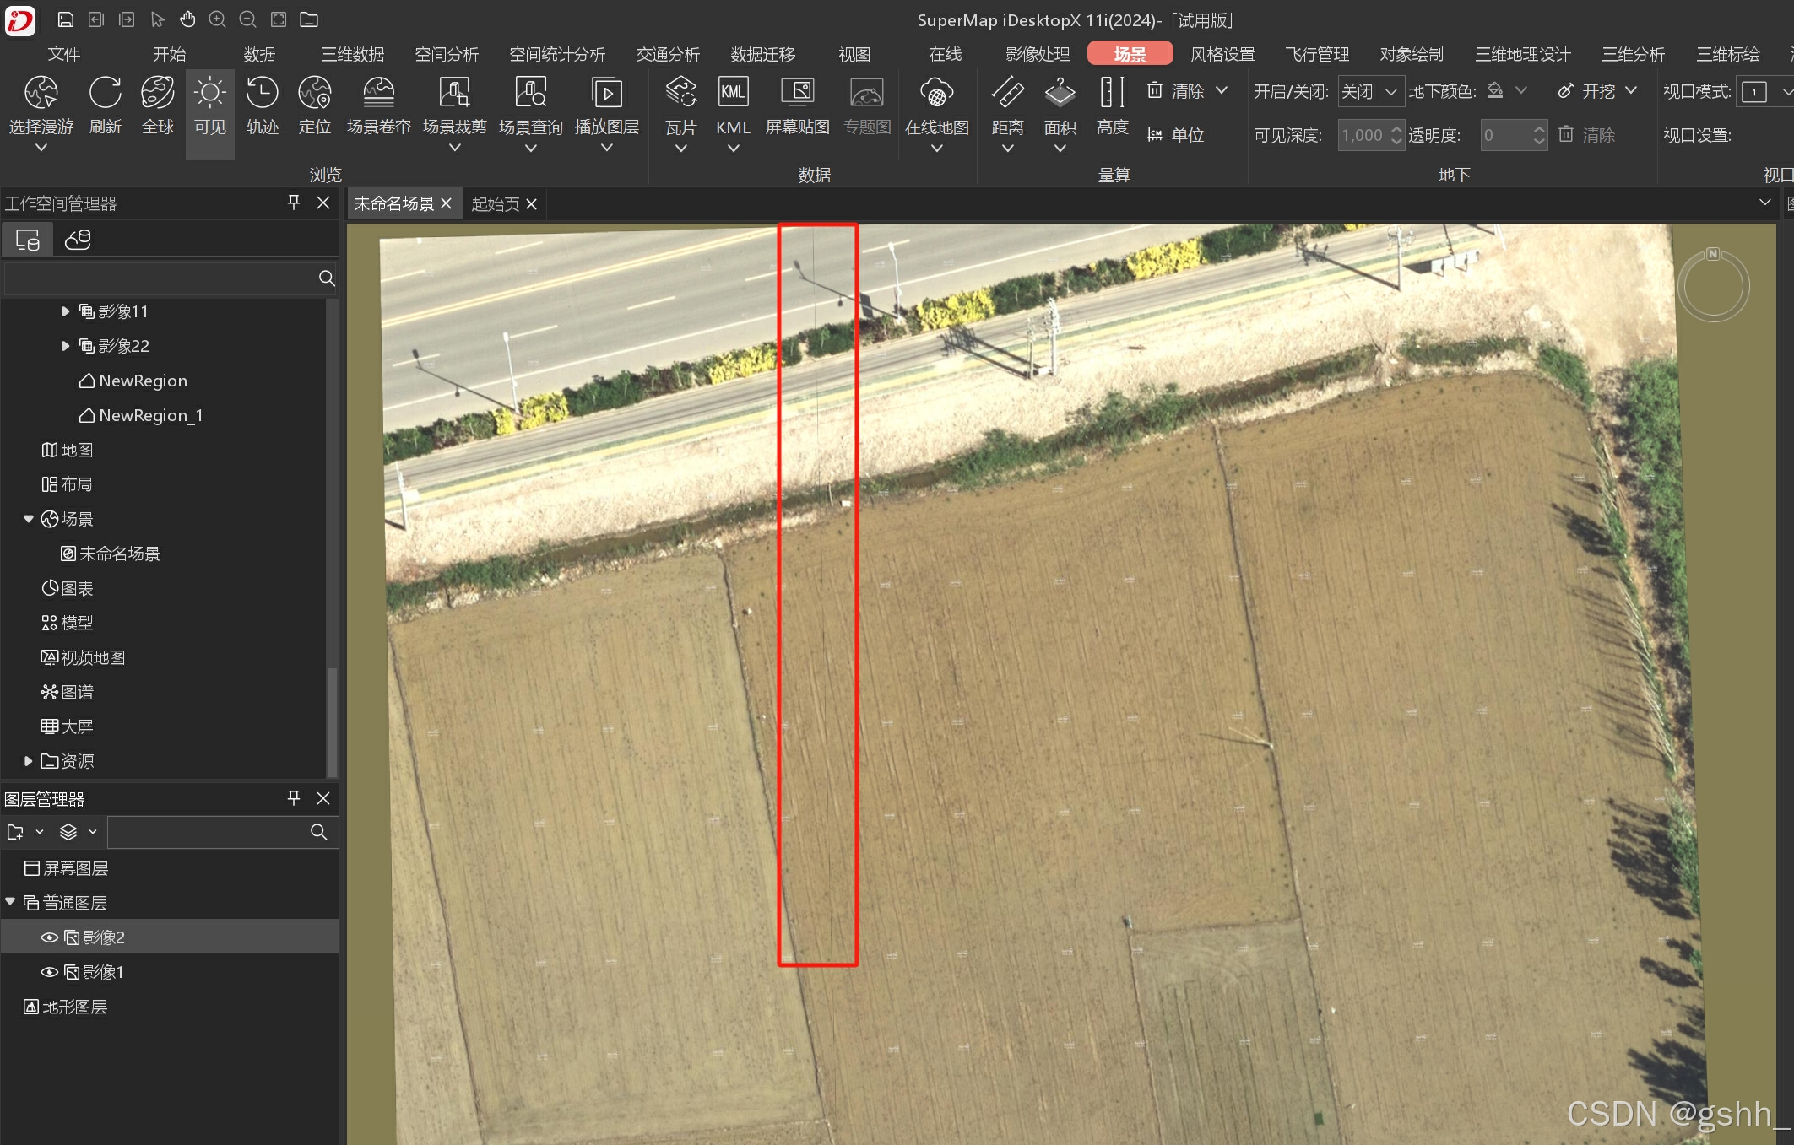Open the 风格设置 ribbon tab
The width and height of the screenshot is (1794, 1145).
pos(1222,54)
